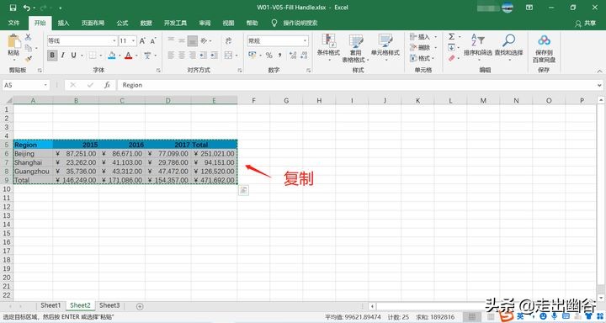Open the font name combo box 等线

[82, 40]
